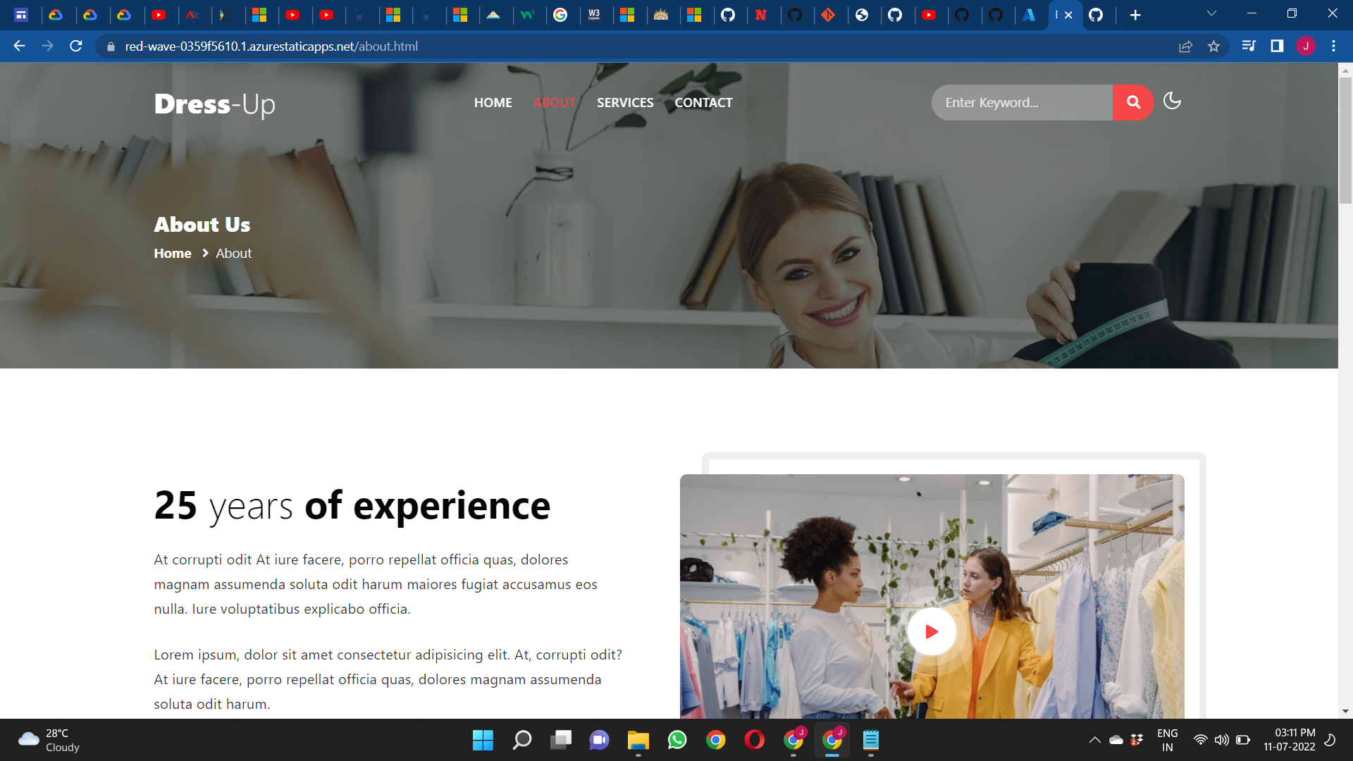Open CONTACT navigation link
Viewport: 1353px width, 761px height.
pyautogui.click(x=703, y=103)
